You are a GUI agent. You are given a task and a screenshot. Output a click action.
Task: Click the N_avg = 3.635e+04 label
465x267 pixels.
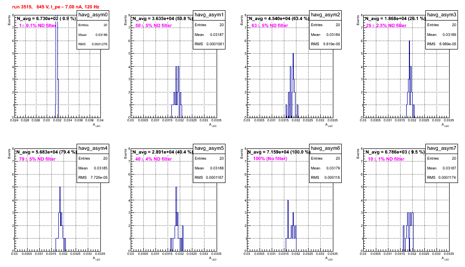(x=162, y=19)
